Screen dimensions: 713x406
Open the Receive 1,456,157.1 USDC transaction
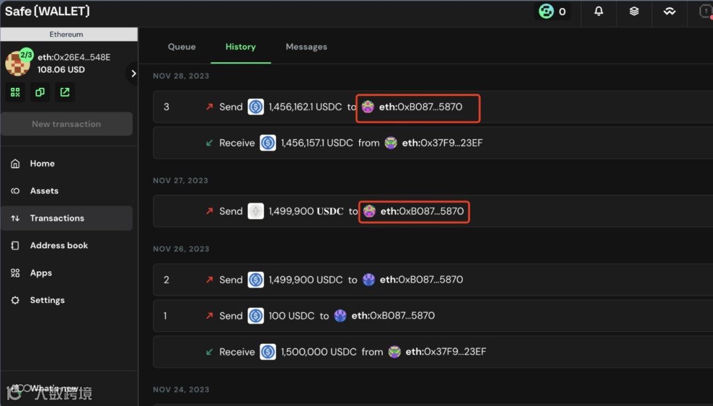coord(433,143)
